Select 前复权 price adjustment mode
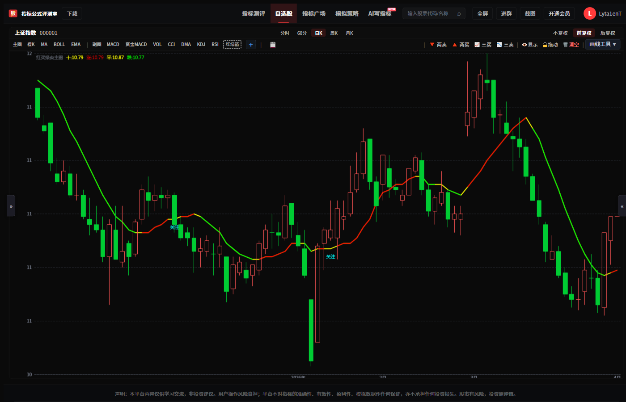626x402 pixels. [584, 33]
